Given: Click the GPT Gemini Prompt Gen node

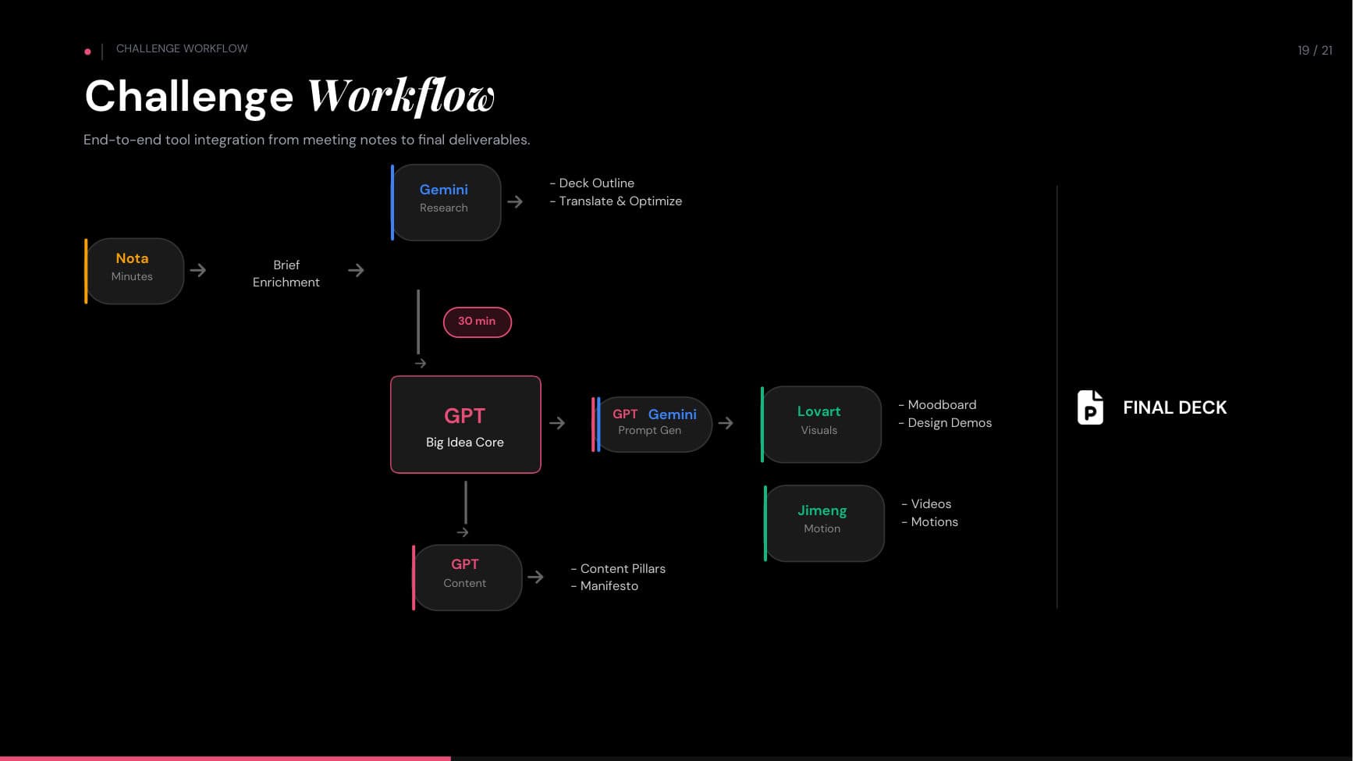Looking at the screenshot, I should coord(652,424).
